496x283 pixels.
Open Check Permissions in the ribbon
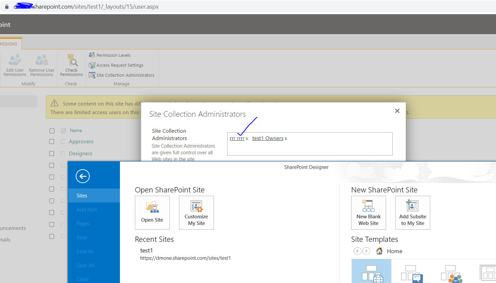71,65
